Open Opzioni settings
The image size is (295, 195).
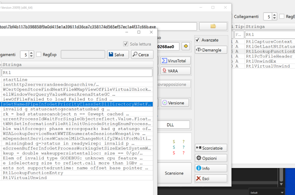point(211,158)
